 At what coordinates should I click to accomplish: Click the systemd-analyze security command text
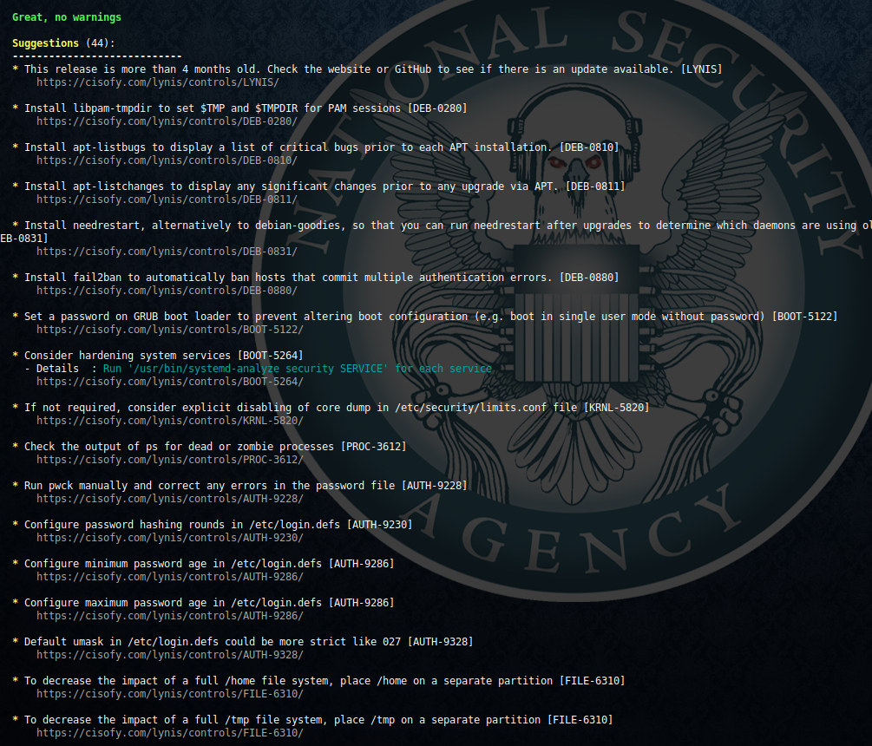coord(297,369)
